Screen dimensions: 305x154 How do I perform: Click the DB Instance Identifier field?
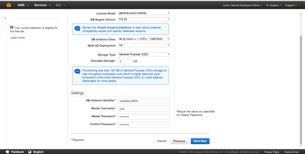(x=144, y=101)
